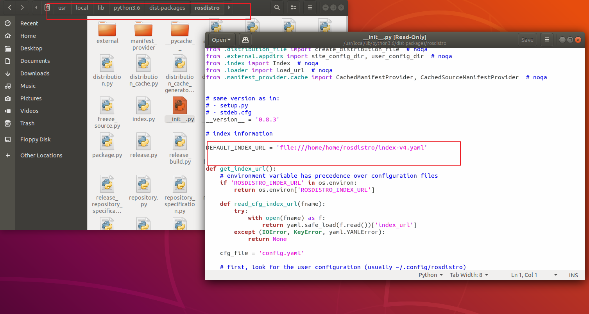Screen dimensions: 589x314
Task: Open the gedit Open dropdown
Action: tap(221, 39)
